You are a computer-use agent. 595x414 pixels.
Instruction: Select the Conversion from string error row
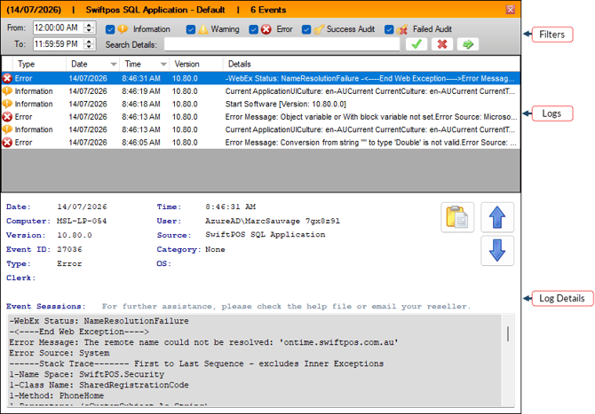tap(261, 143)
